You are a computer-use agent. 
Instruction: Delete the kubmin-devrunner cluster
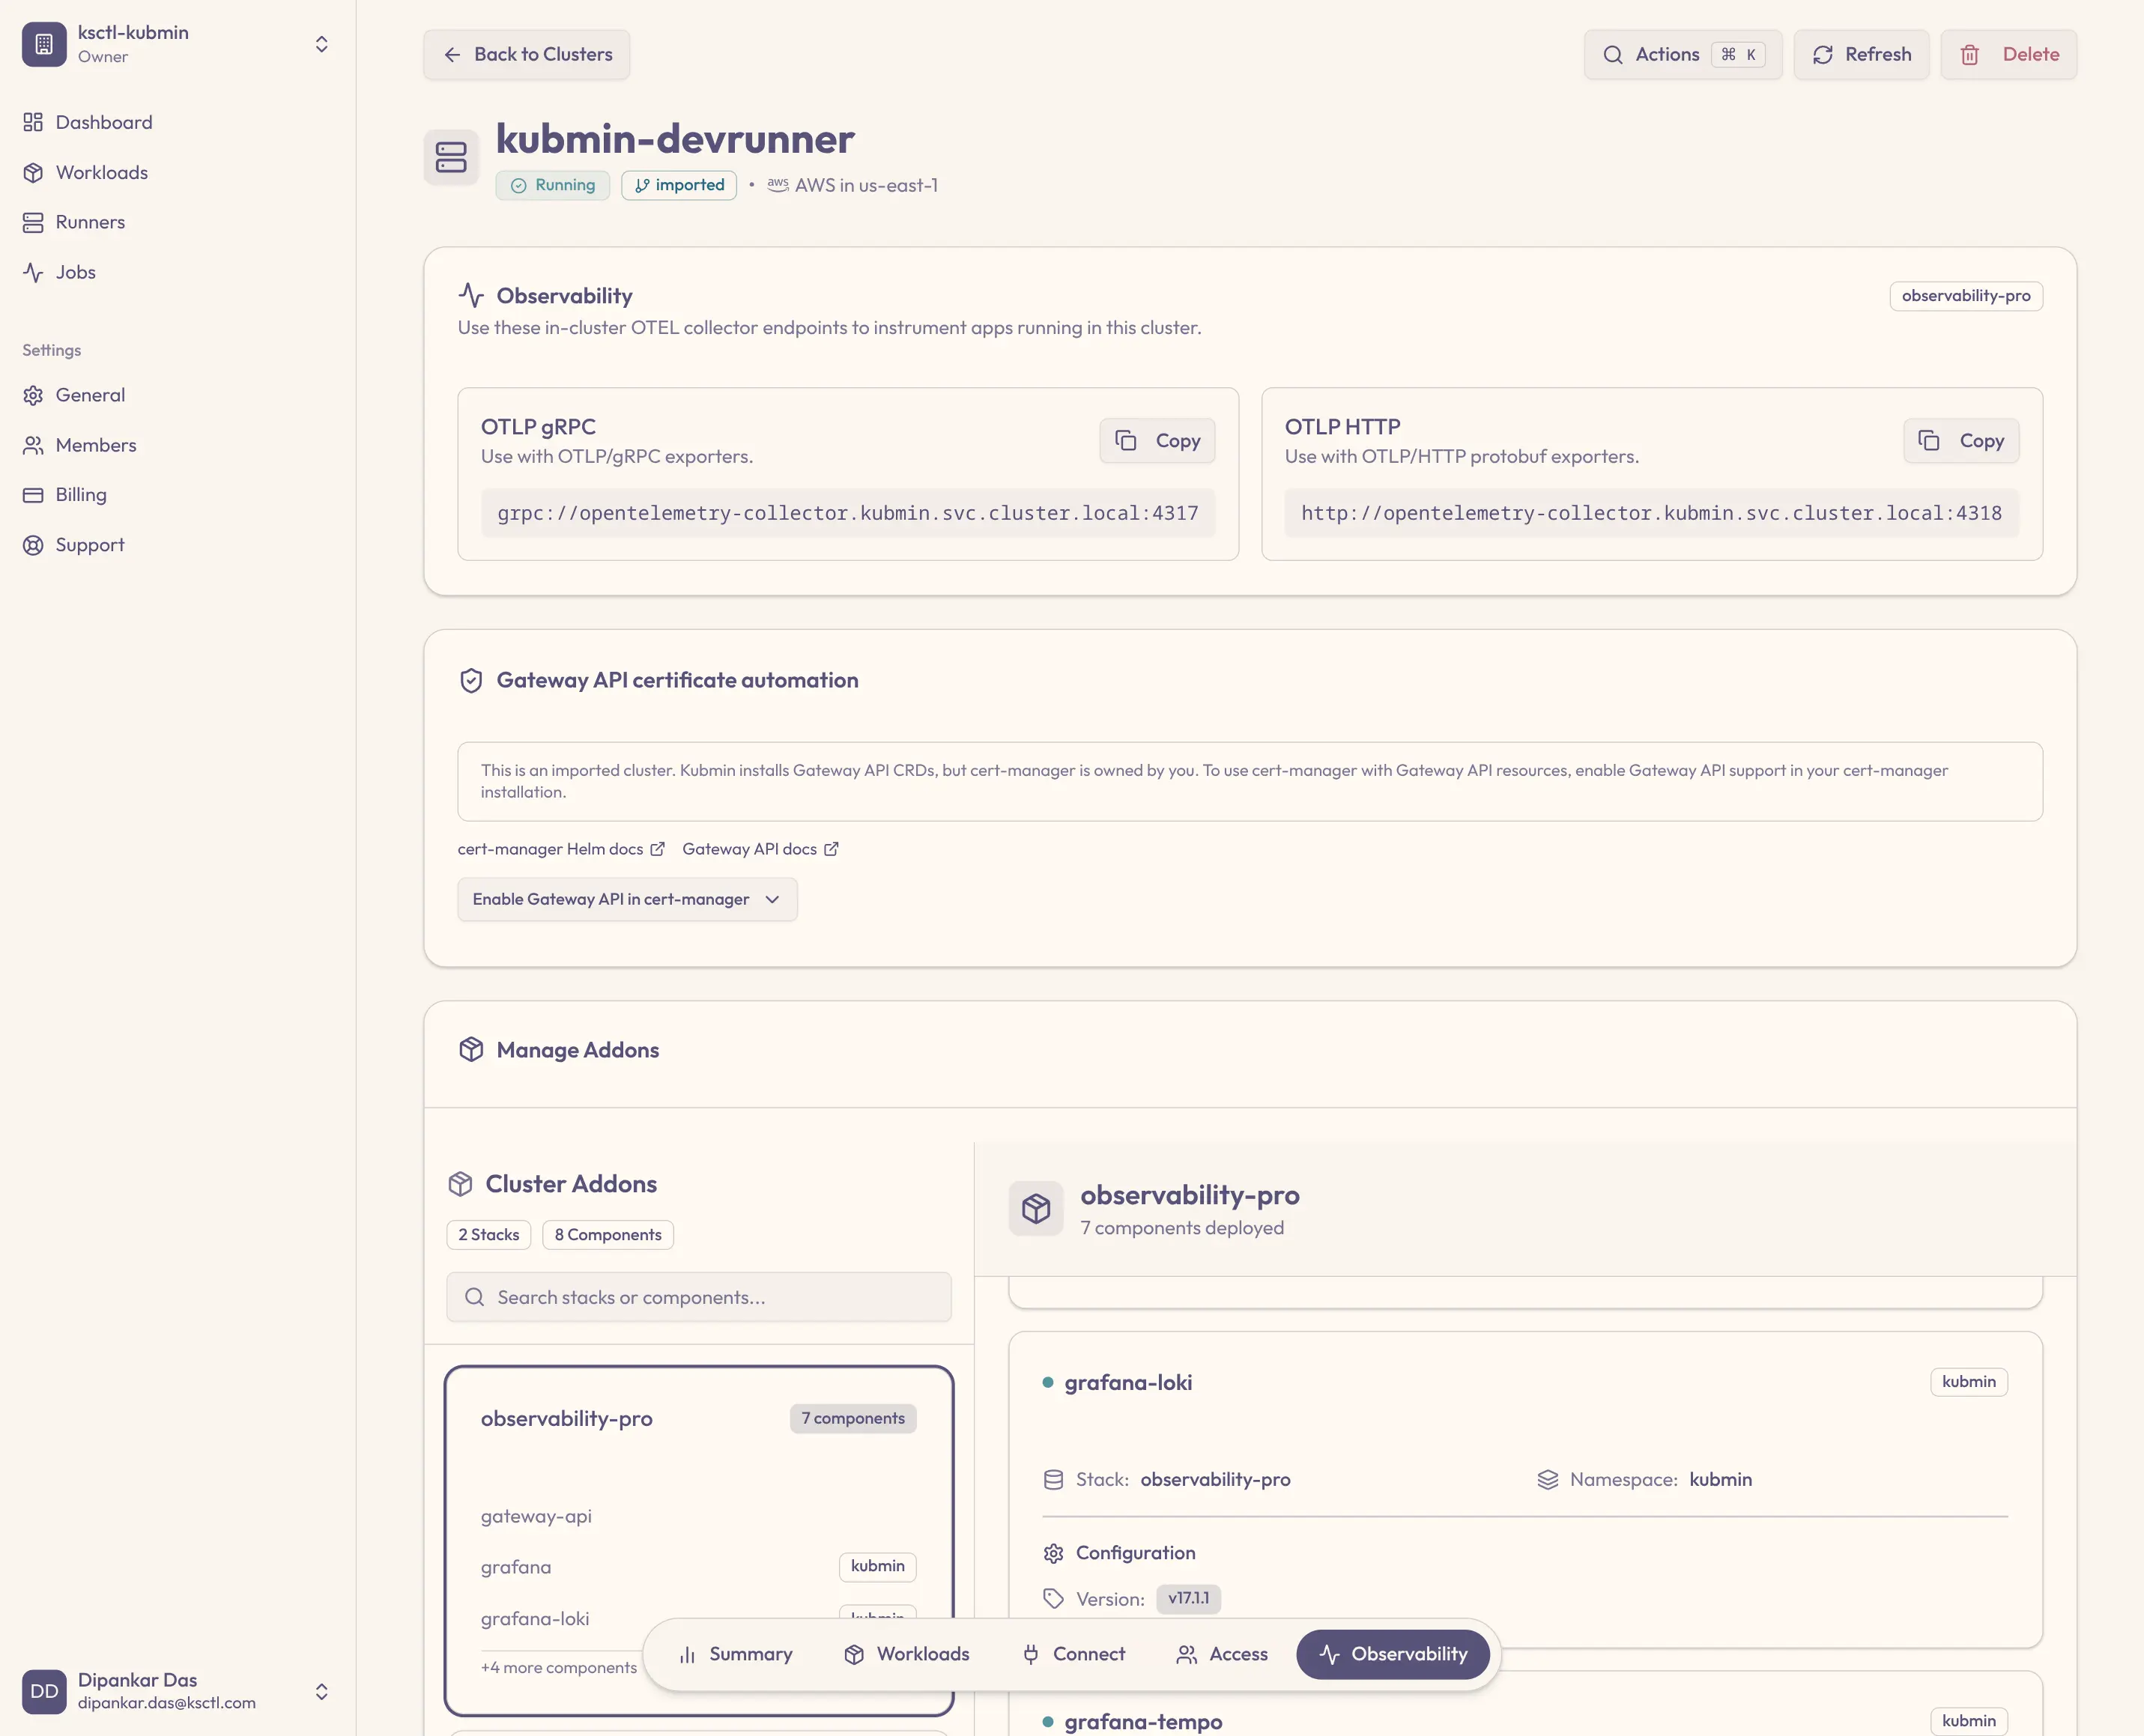[x=2008, y=54]
